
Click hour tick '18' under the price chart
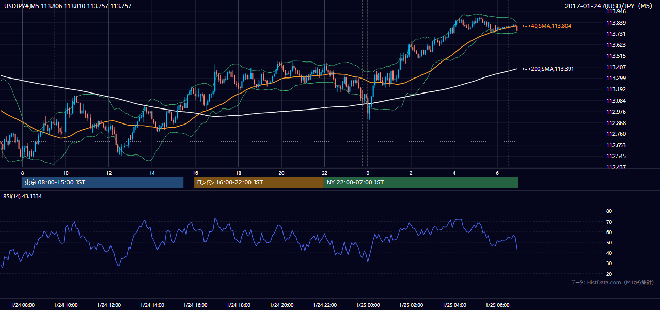pos(238,173)
